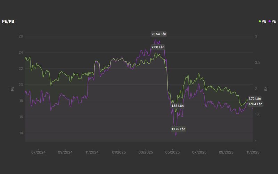Select 01/2025 on the time axis
The image size is (278, 174).
point(118,152)
